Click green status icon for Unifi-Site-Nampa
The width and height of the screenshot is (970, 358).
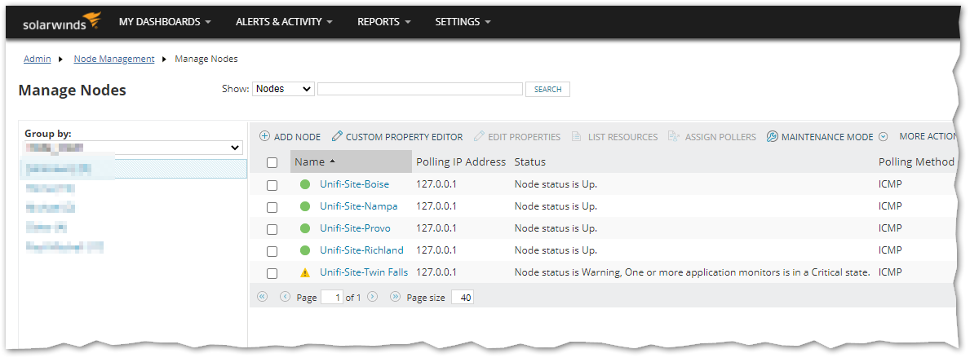pyautogui.click(x=305, y=206)
